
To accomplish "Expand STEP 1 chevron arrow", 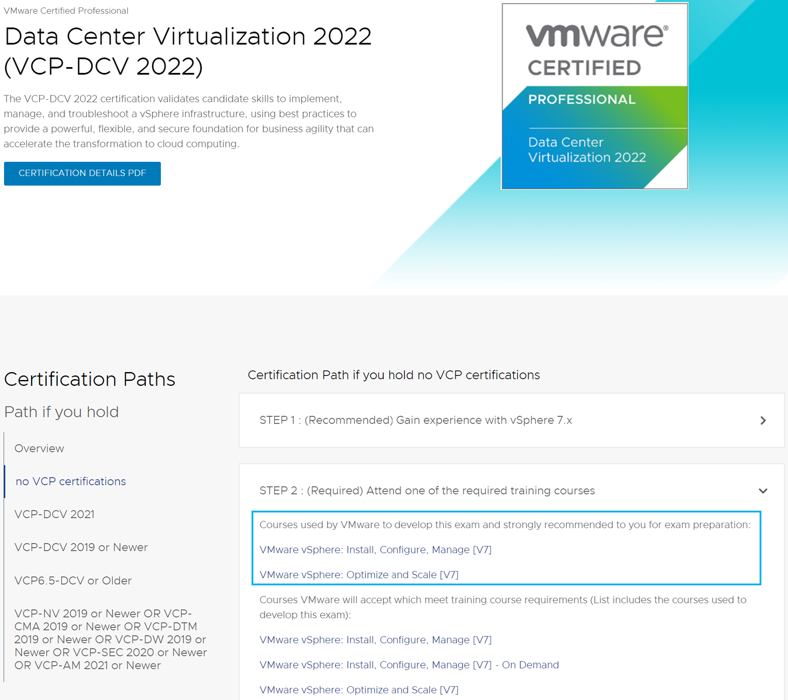I will tap(763, 420).
